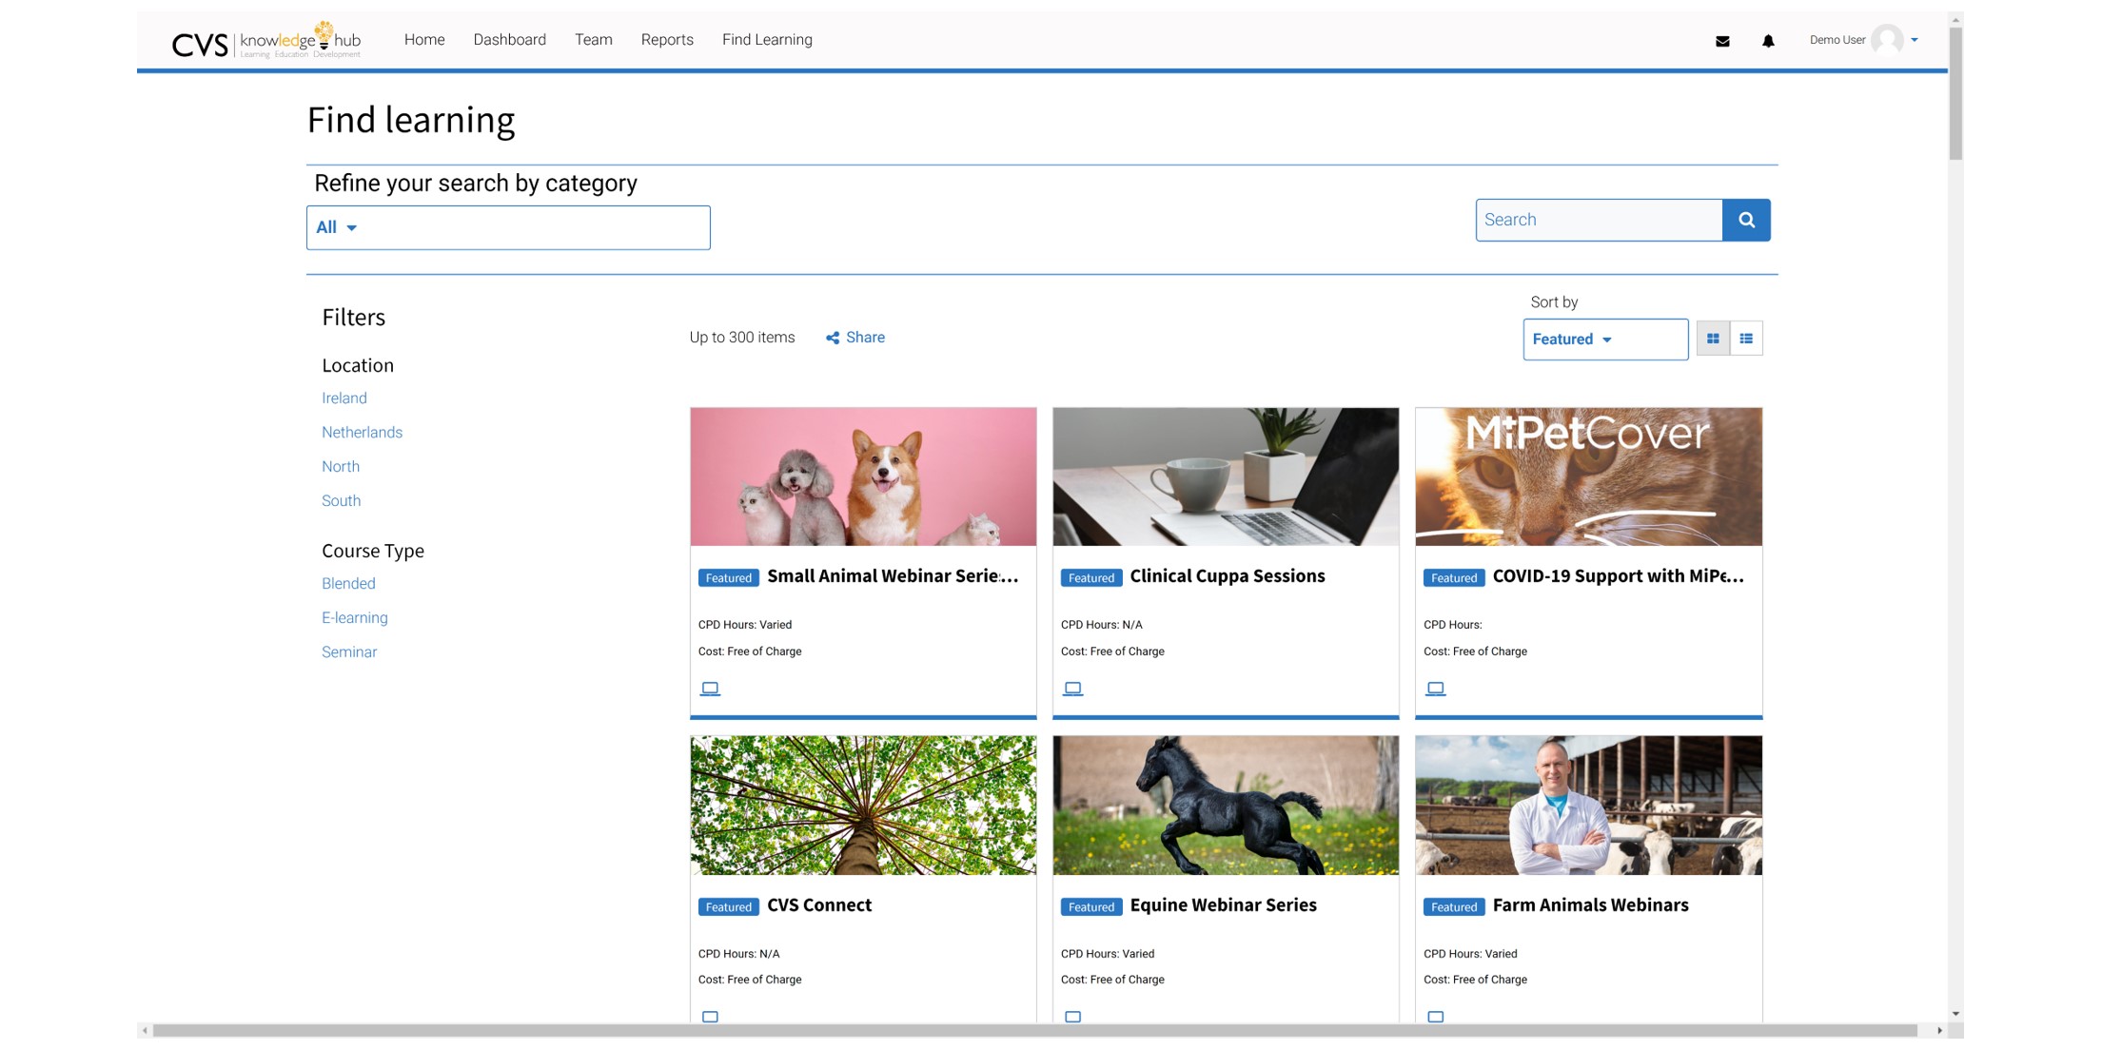Open the notifications bell icon
Viewport: 2102px width, 1050px height.
1767,41
